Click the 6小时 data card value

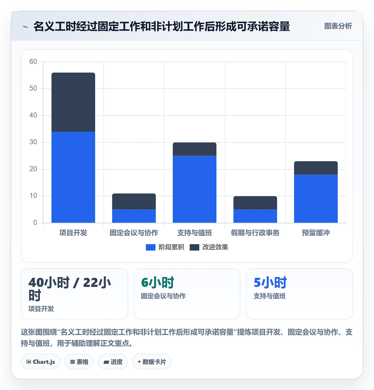tap(158, 282)
